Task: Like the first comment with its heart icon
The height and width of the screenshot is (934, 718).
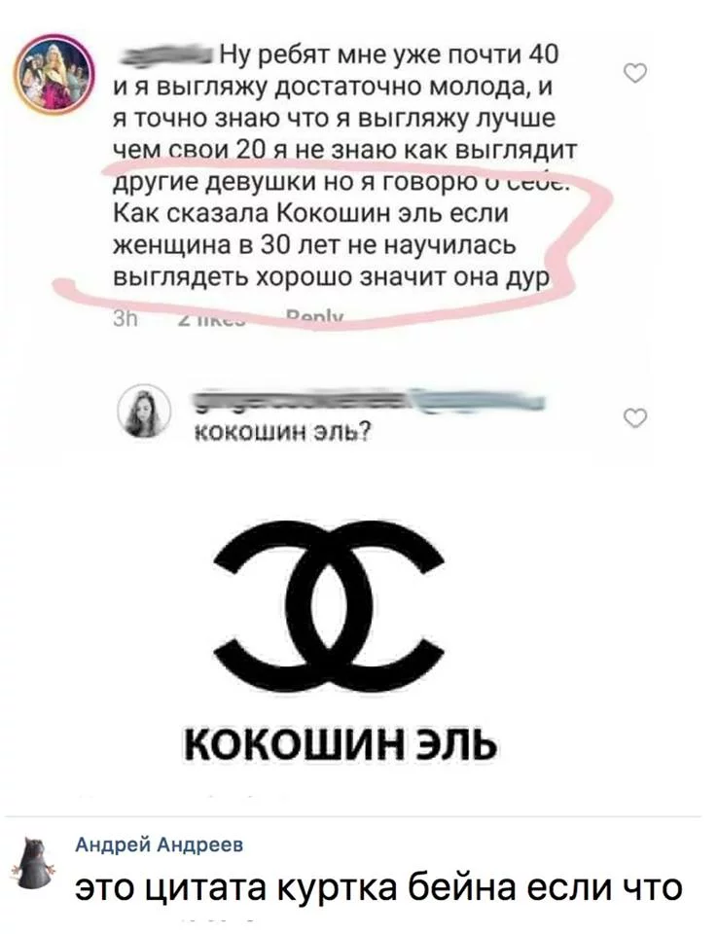Action: pos(635,73)
